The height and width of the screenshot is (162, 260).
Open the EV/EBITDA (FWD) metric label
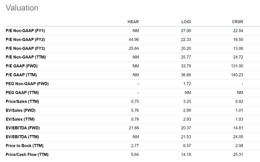(23, 128)
